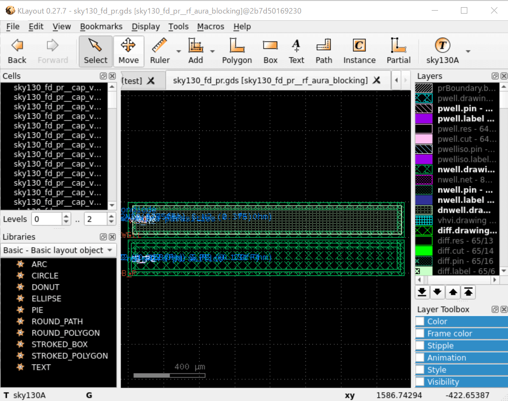Toggle the Color checkbox in Layer Toolbox

(420, 321)
